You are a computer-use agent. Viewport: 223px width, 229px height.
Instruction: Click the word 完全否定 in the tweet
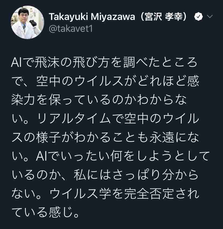click(x=149, y=193)
